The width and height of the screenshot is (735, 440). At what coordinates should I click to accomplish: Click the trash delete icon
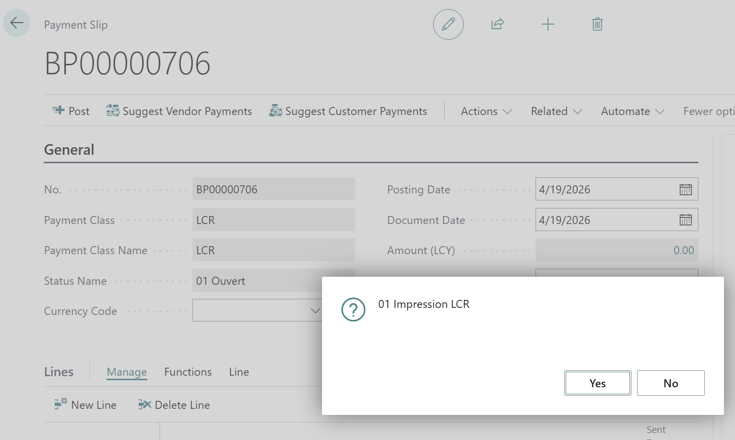coord(597,24)
